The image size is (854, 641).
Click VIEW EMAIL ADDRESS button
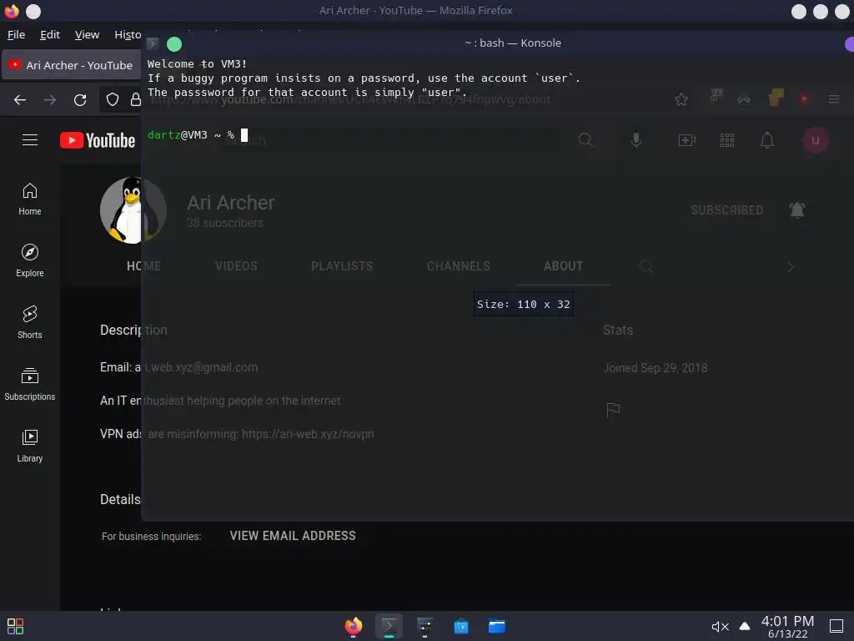point(293,536)
